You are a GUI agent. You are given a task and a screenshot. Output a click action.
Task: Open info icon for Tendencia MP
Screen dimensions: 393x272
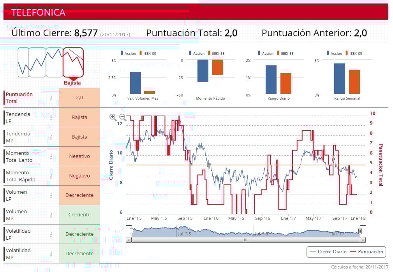[51, 137]
